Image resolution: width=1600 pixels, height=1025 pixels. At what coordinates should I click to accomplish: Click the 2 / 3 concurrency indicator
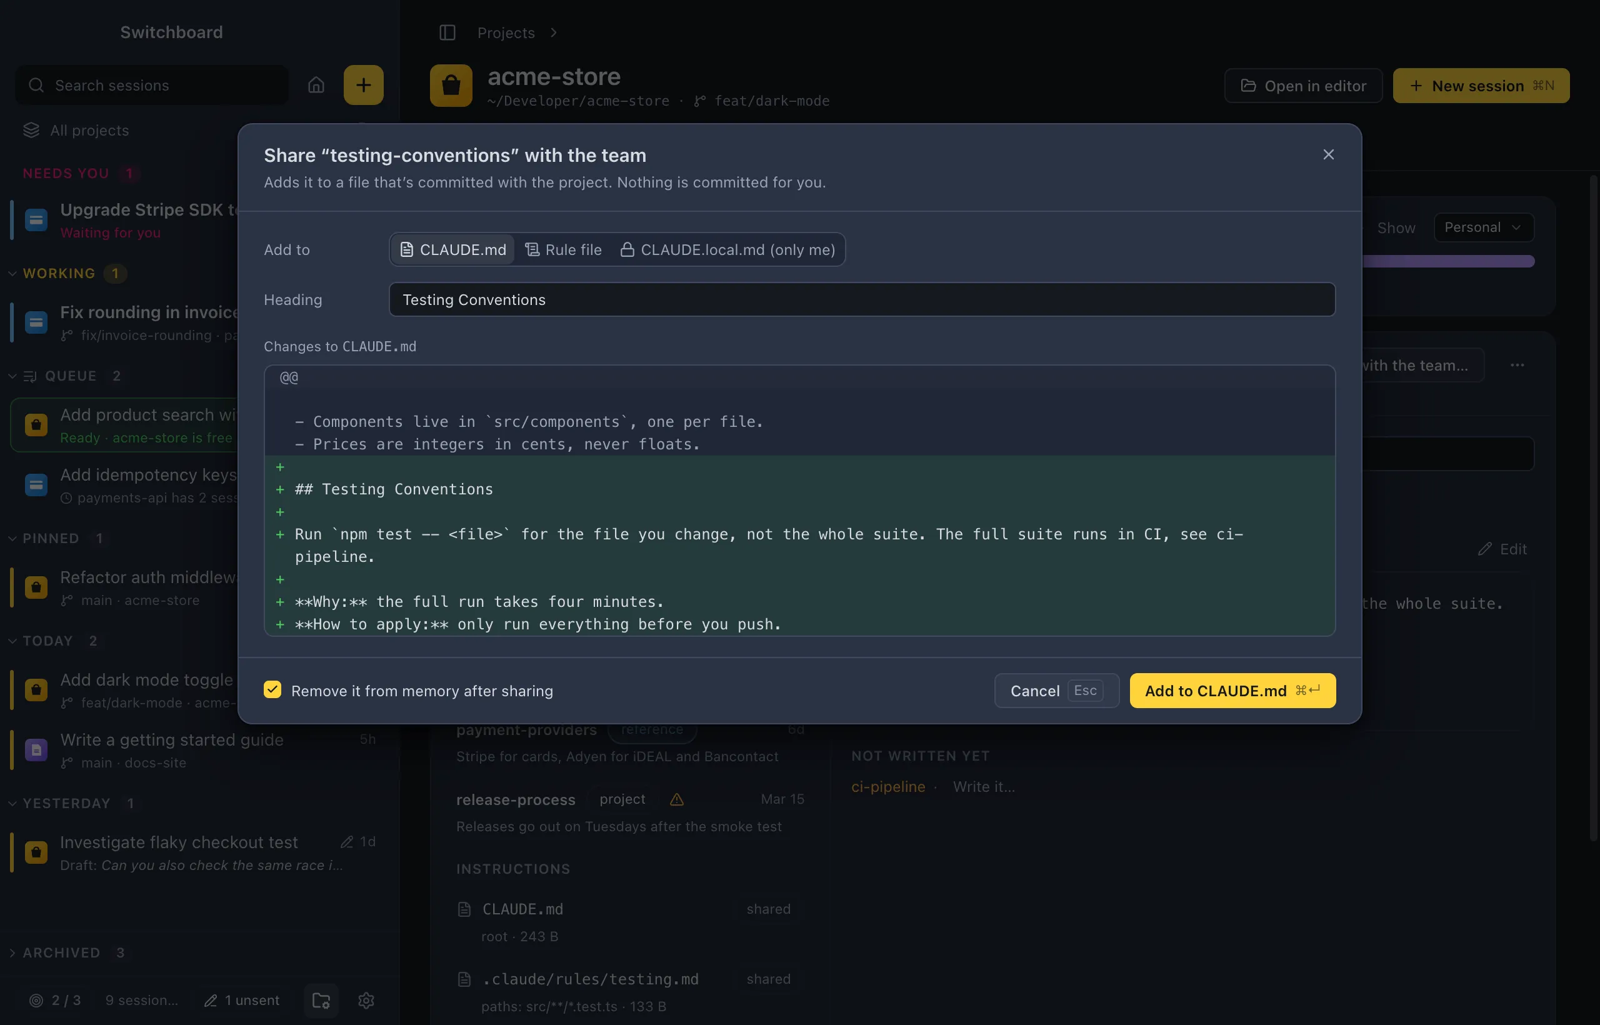click(x=55, y=1001)
